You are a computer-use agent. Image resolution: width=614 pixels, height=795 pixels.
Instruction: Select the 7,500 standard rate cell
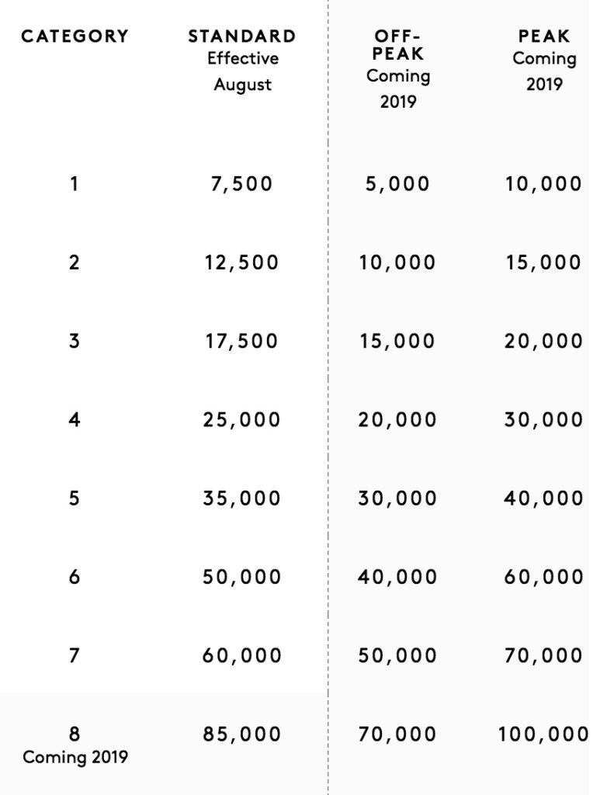coord(242,184)
